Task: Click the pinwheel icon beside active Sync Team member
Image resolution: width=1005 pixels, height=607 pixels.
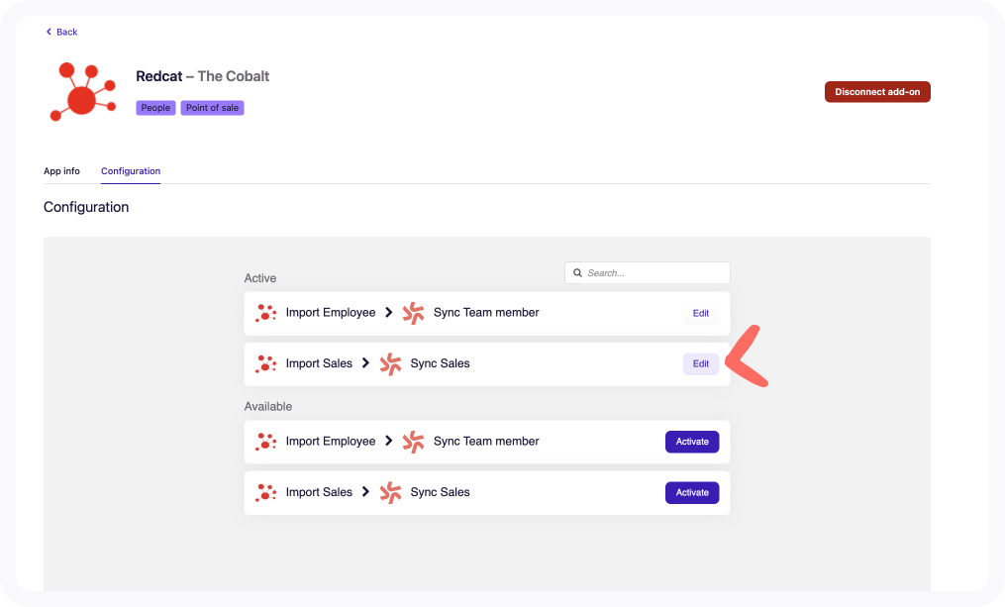Action: [x=413, y=313]
